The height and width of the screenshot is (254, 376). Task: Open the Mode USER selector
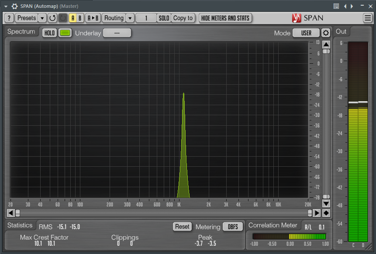pyautogui.click(x=306, y=33)
